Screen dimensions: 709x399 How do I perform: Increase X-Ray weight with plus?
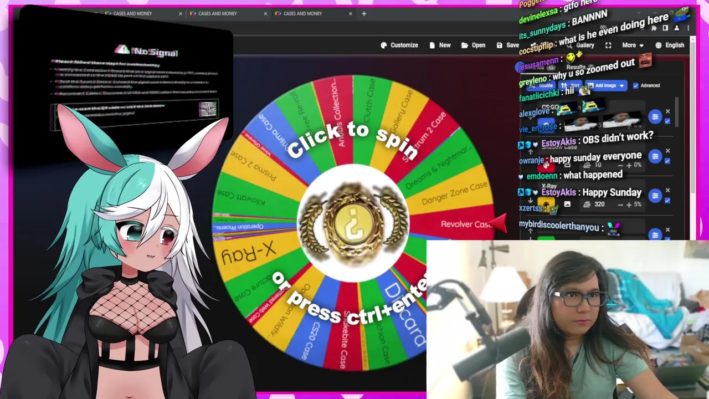(629, 204)
